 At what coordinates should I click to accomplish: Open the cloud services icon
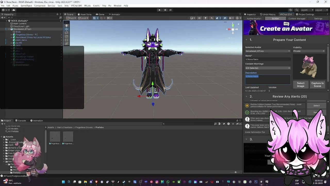14,10
